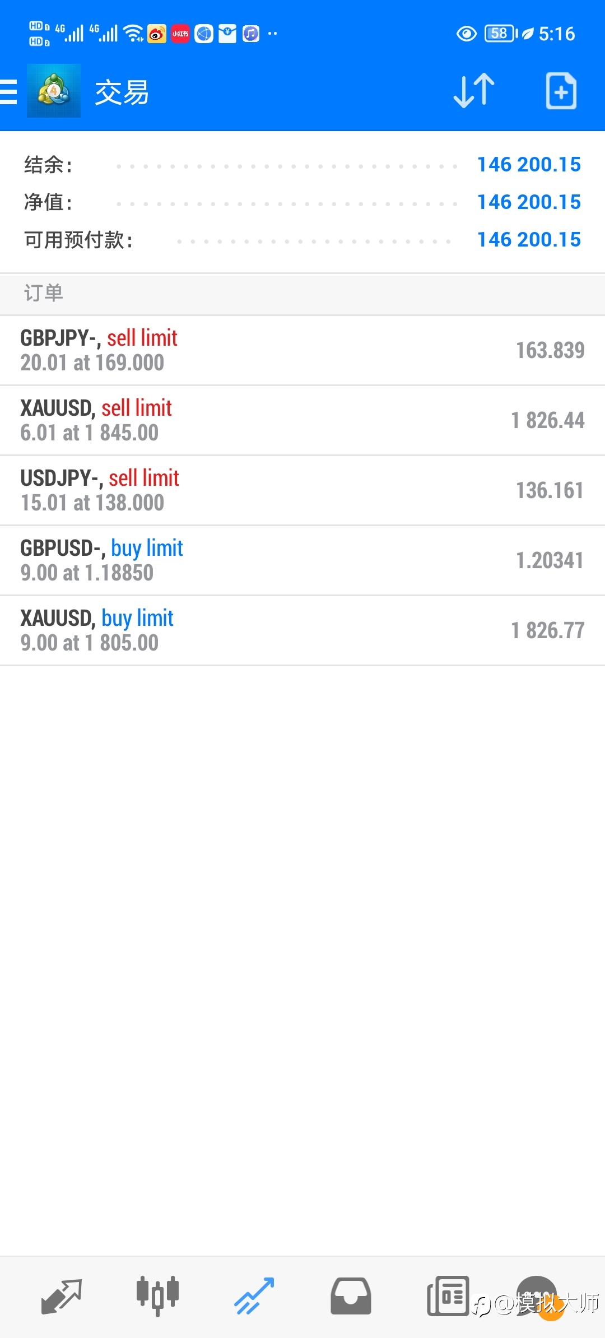
Task: Create a new order with the plus document icon
Action: coord(561,91)
